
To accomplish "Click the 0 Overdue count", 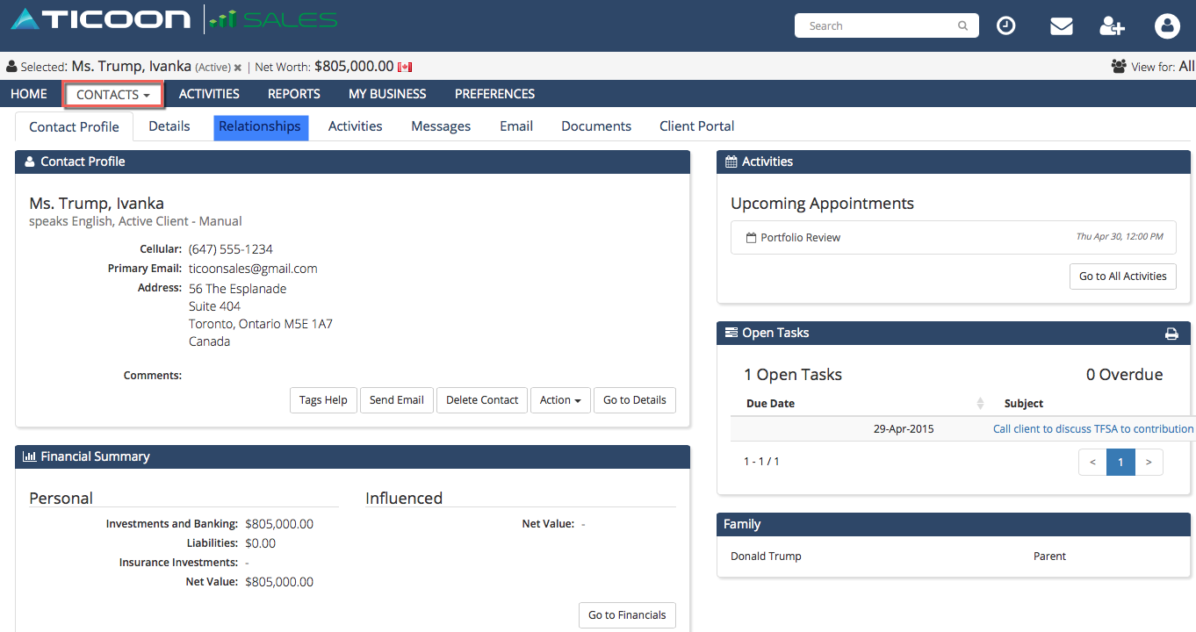I will (x=1124, y=375).
